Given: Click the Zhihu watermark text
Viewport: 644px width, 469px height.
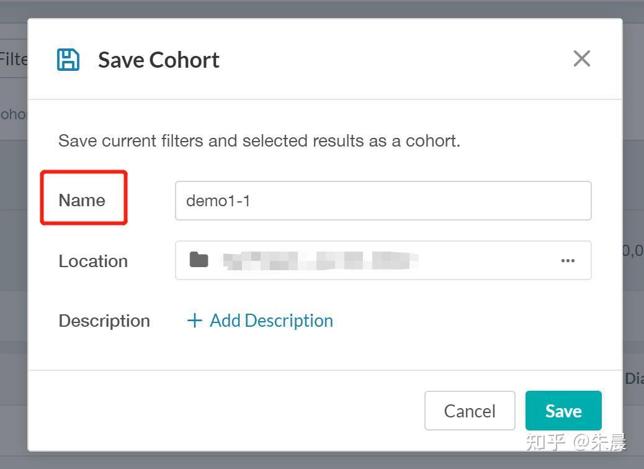Looking at the screenshot, I should 576,442.
